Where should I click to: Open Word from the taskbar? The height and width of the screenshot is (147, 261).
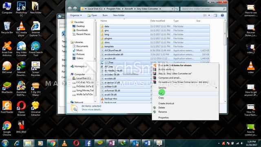pos(147,143)
